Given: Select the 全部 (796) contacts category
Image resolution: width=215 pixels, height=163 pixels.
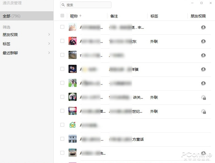Looking at the screenshot, I should [27, 16].
